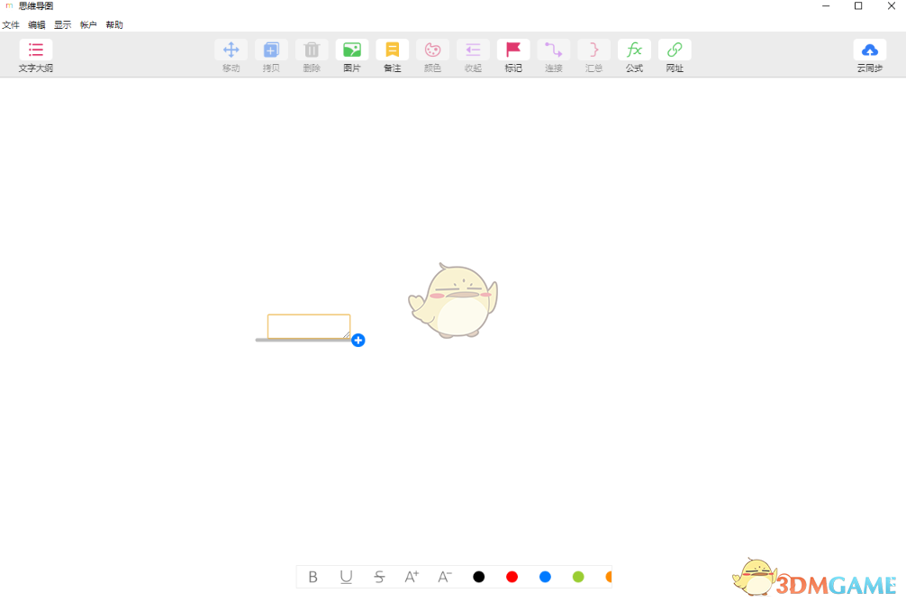Increase font size with A+

pos(412,577)
